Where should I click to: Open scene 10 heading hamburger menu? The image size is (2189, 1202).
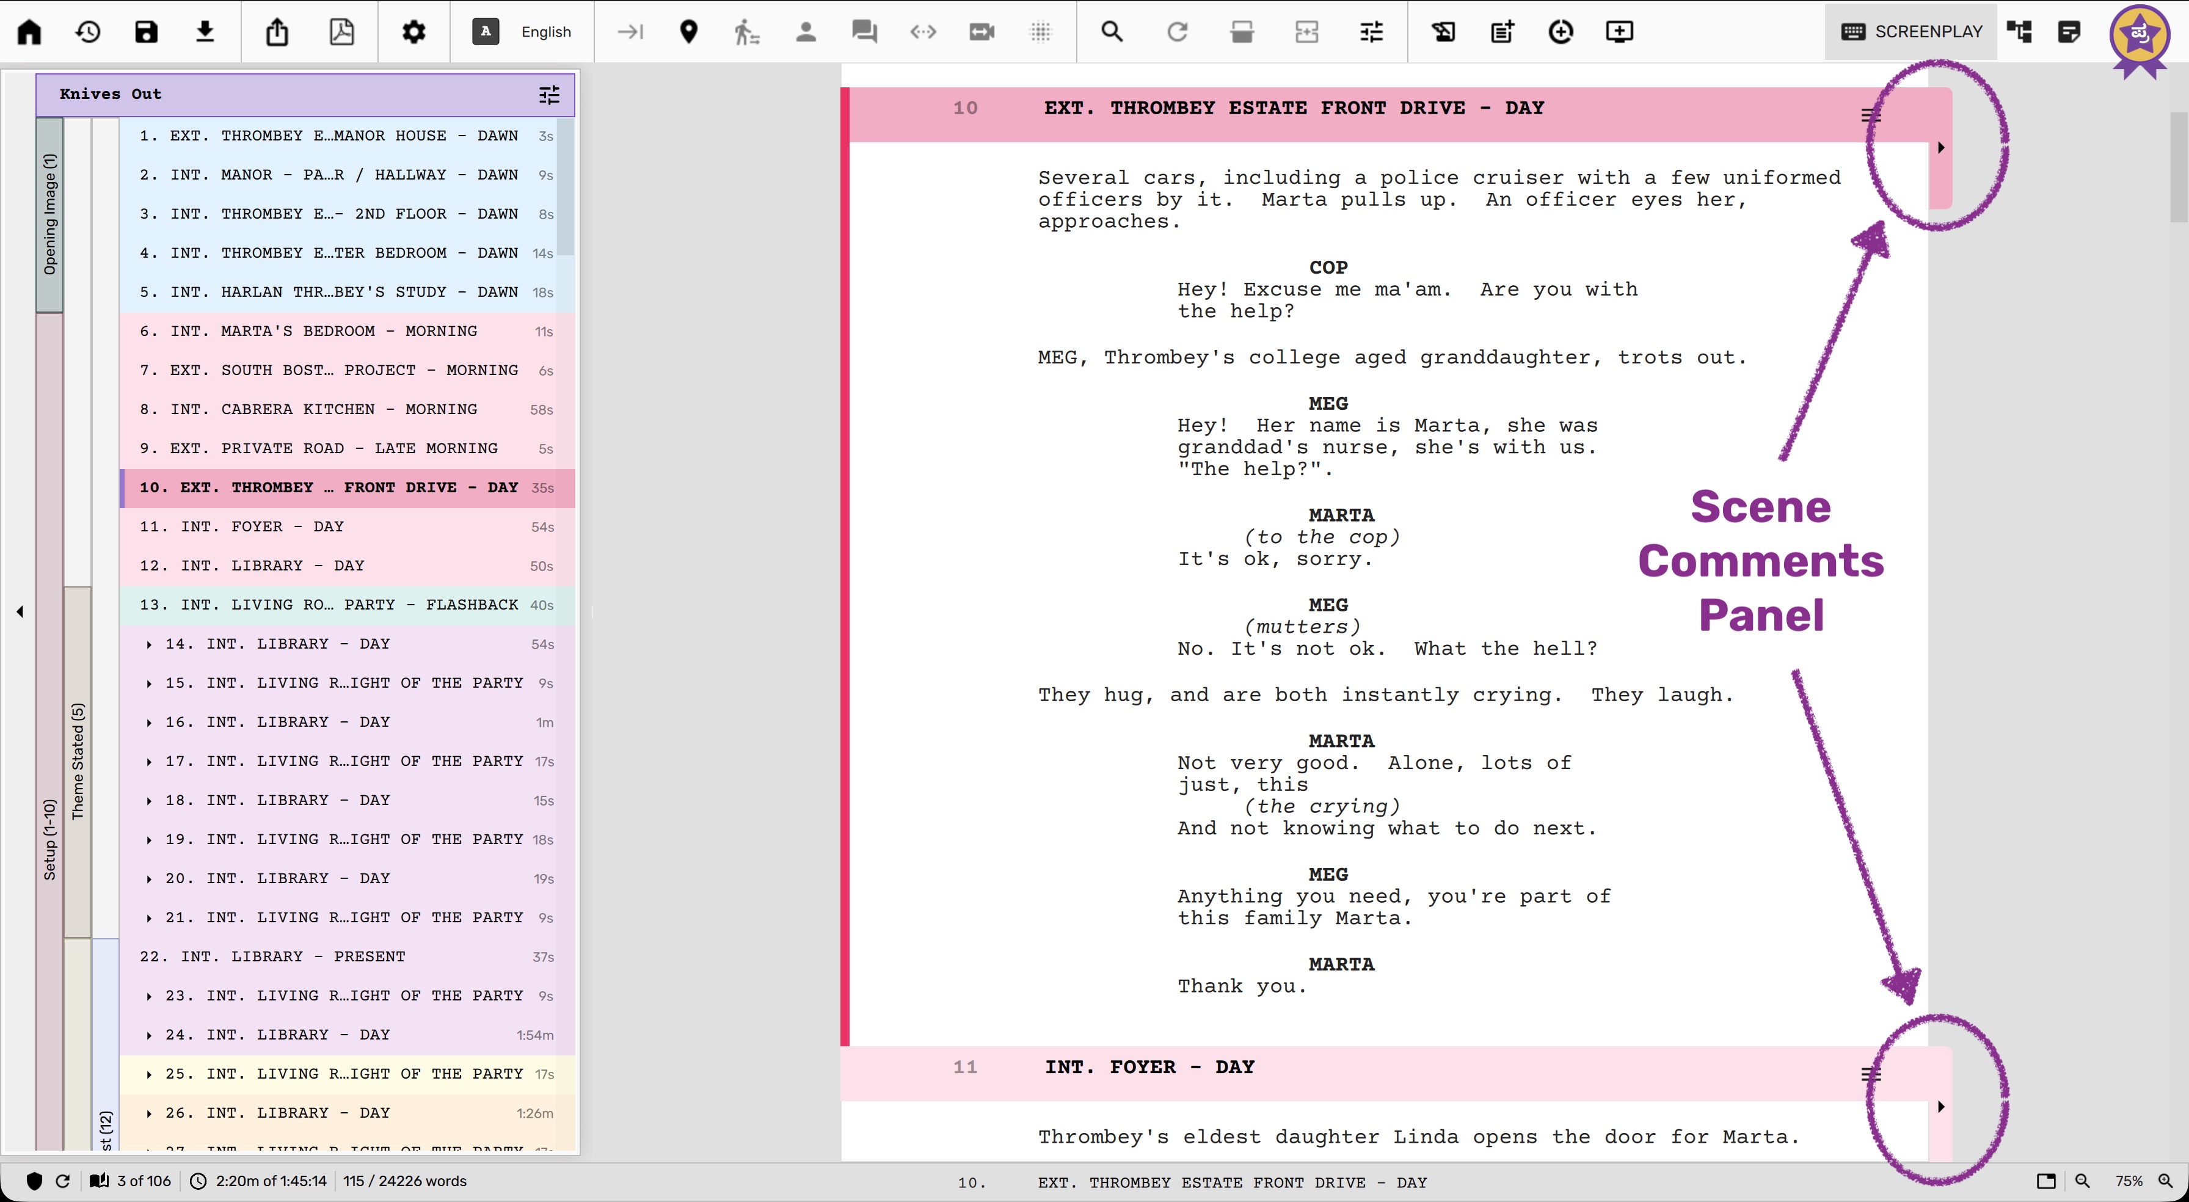click(1870, 115)
